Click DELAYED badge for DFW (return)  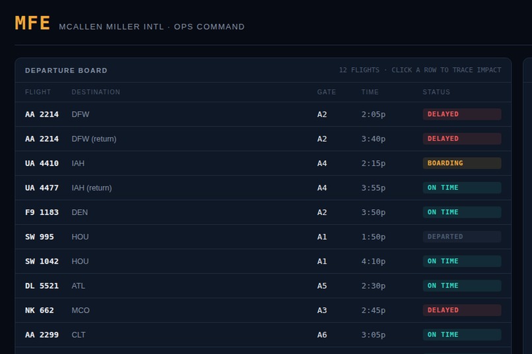[x=462, y=138]
